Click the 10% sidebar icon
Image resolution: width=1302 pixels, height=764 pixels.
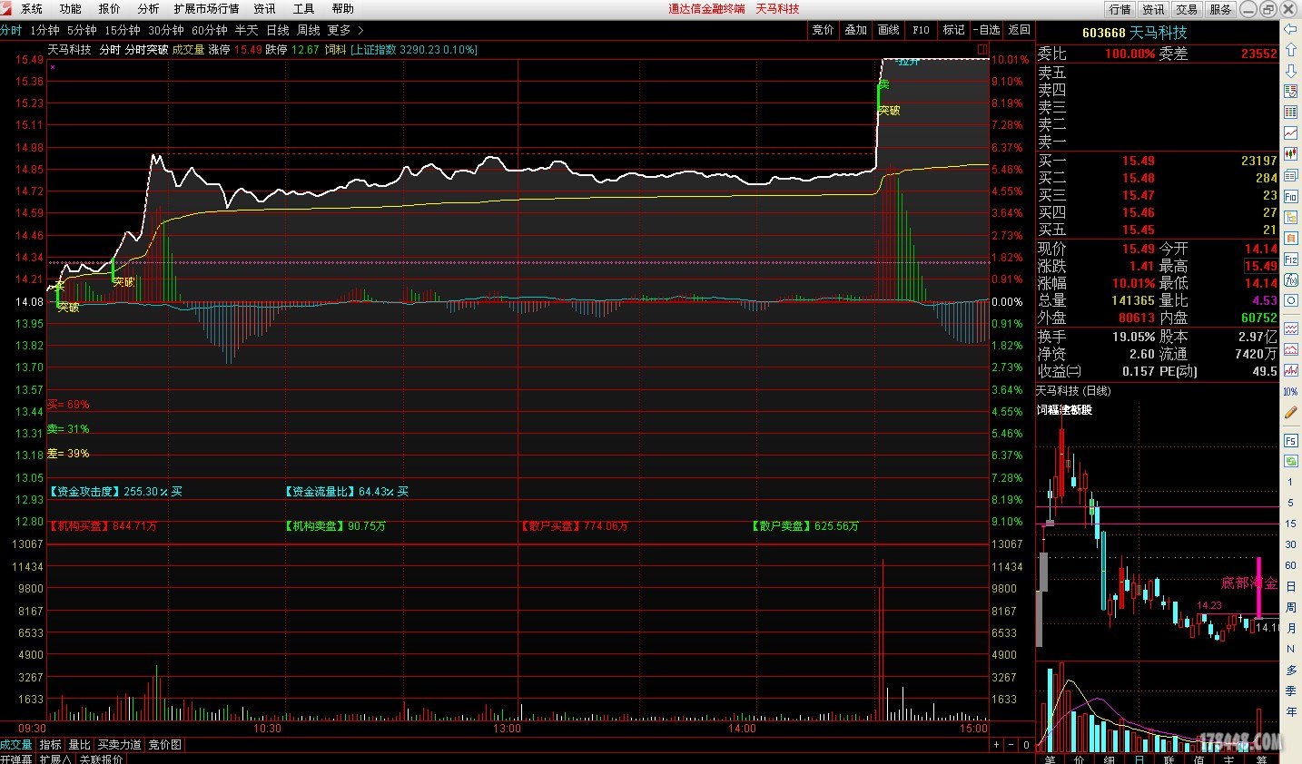(1290, 391)
